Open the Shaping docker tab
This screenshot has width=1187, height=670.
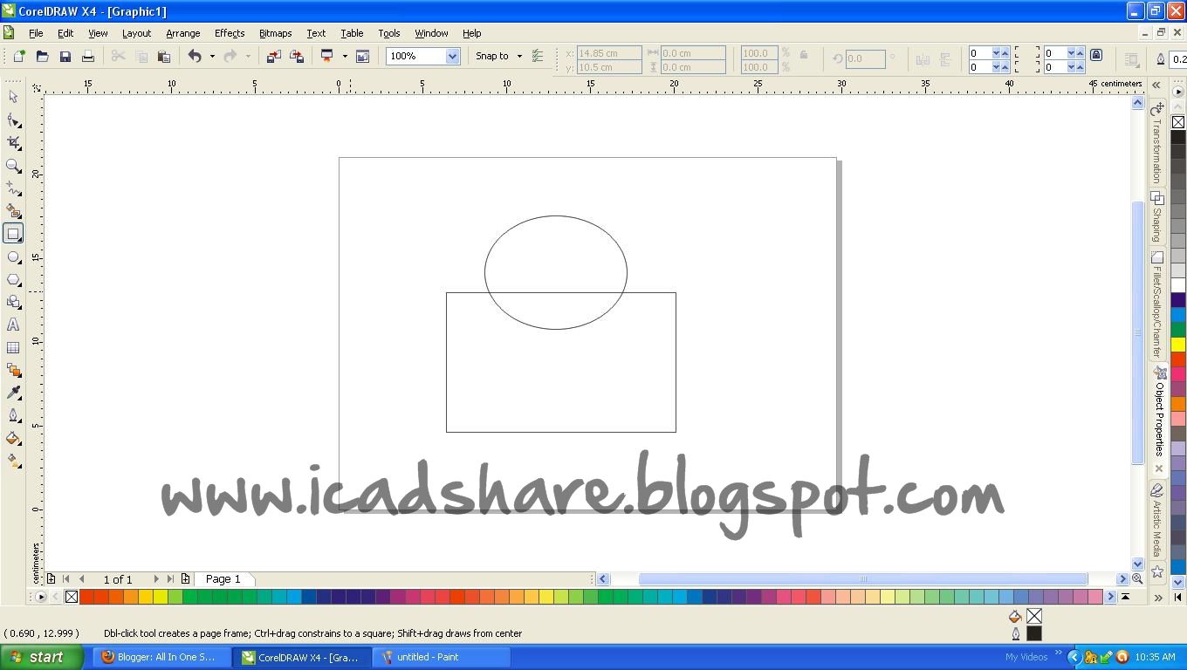point(1157,217)
